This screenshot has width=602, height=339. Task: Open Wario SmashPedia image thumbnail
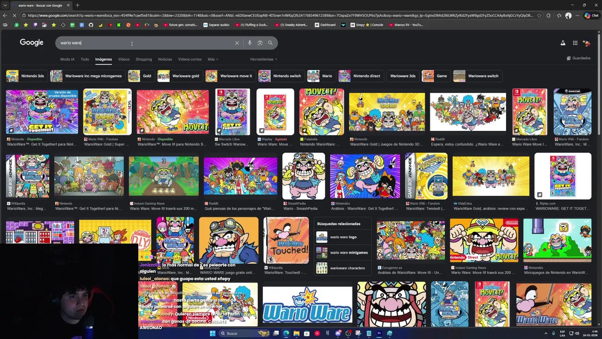(x=303, y=176)
